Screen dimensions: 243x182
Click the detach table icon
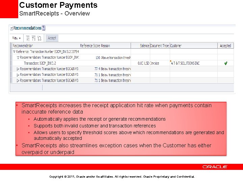click(x=39, y=38)
